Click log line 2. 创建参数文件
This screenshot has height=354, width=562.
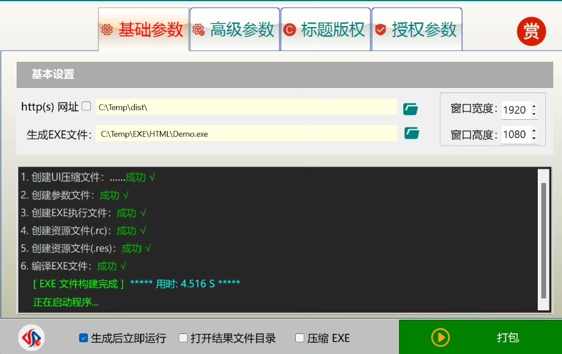(74, 195)
